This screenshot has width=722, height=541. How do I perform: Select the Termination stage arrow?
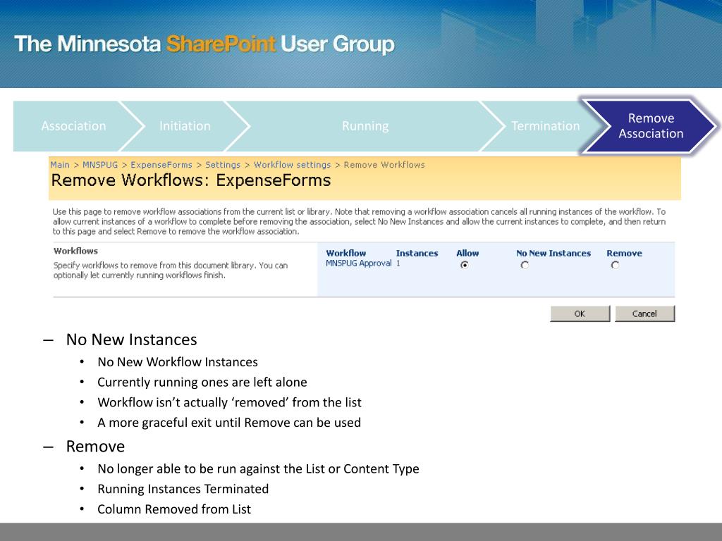545,126
